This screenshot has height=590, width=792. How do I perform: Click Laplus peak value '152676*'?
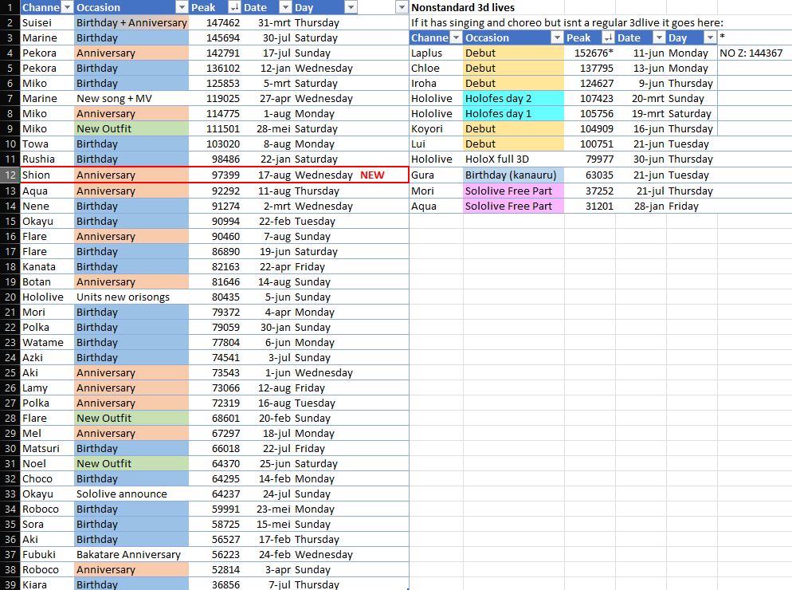click(594, 53)
